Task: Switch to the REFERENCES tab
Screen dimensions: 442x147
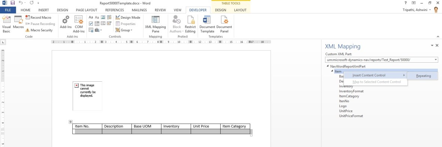Action: pos(115,10)
